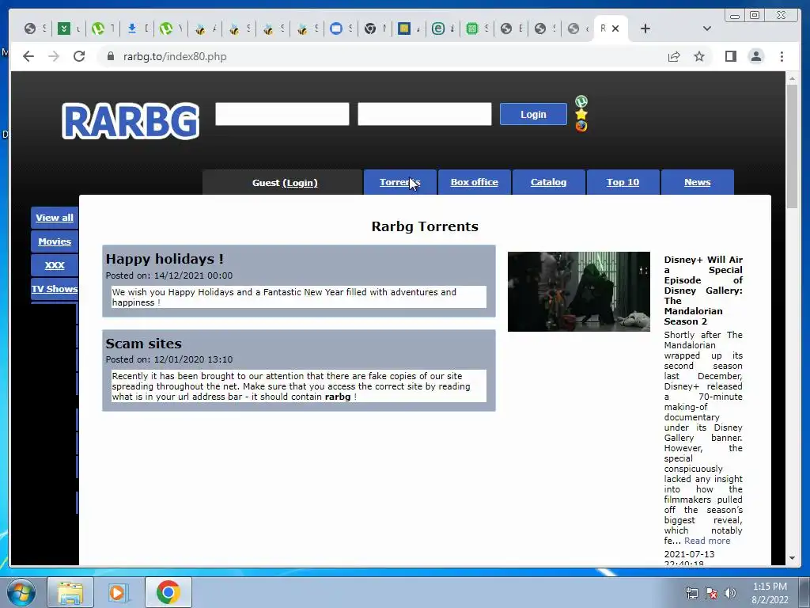Switch to the blue rounded-square favicon tab
This screenshot has height=608, width=810.
pyautogui.click(x=335, y=28)
